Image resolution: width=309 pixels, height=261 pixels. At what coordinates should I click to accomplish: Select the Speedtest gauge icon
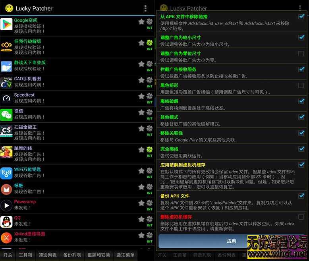click(6, 99)
